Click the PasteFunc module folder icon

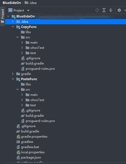click(18, 79)
